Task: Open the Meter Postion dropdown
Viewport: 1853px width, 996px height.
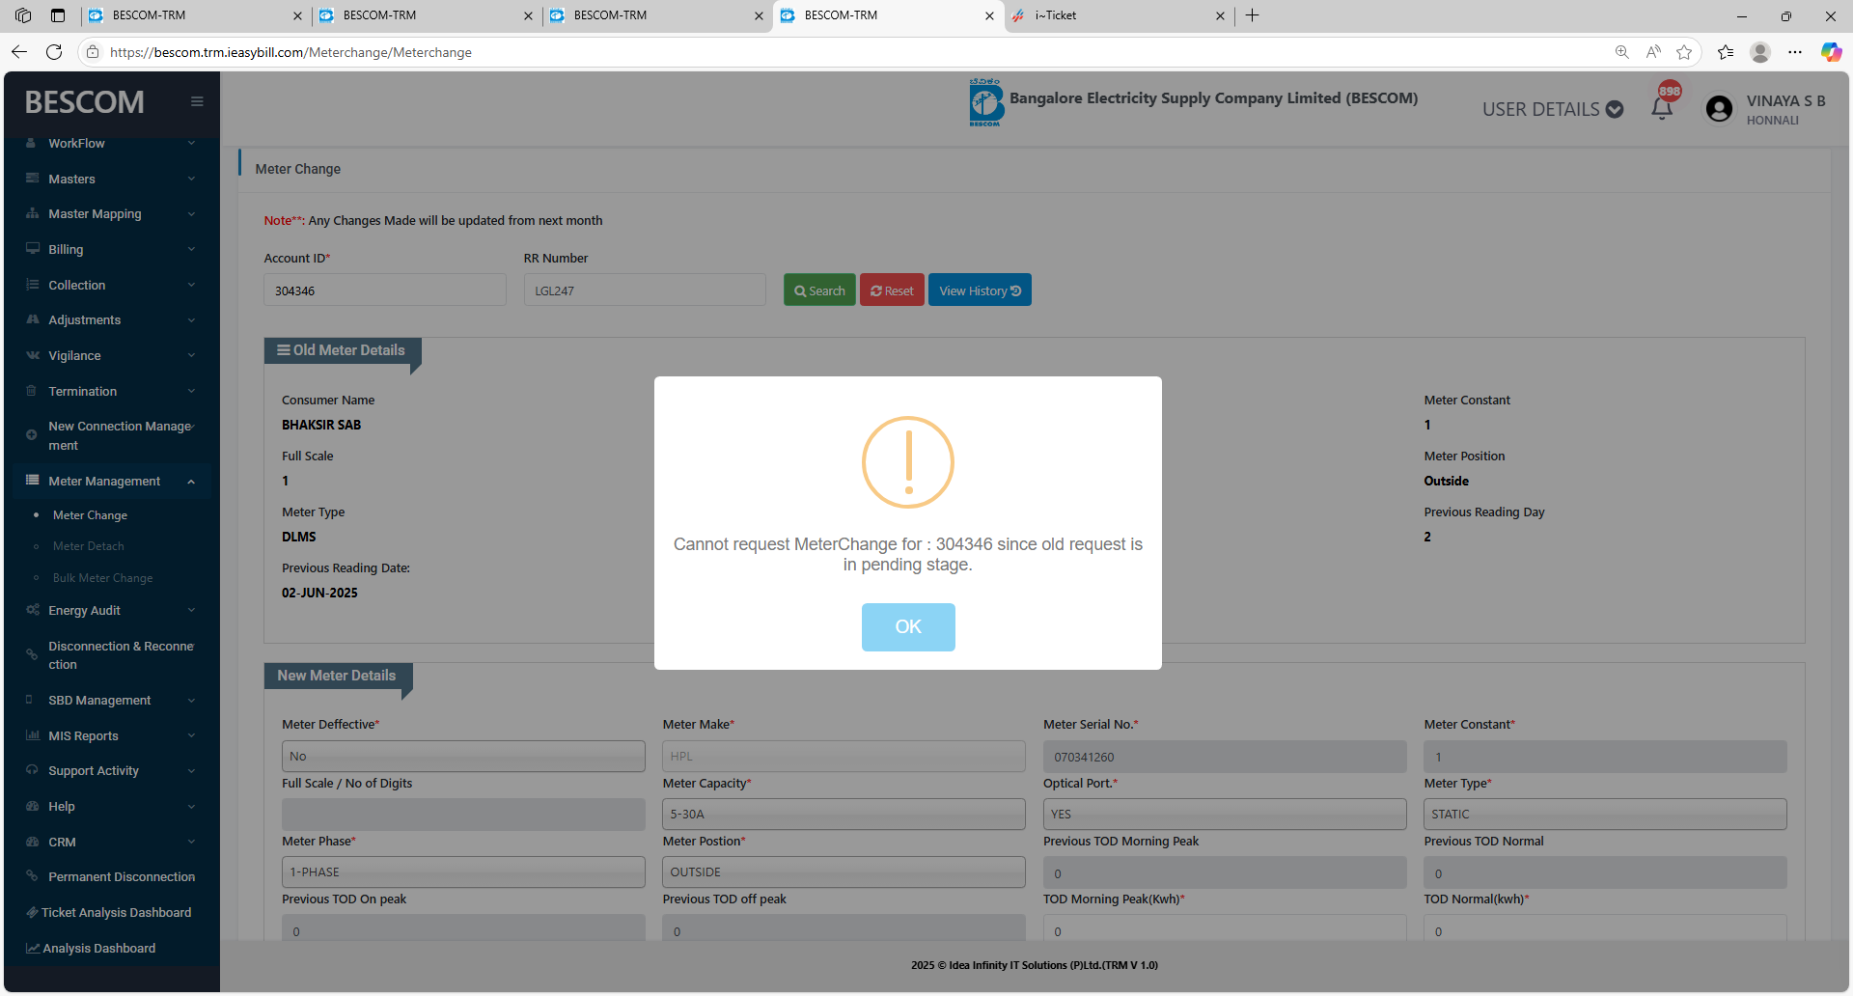Action: [844, 872]
